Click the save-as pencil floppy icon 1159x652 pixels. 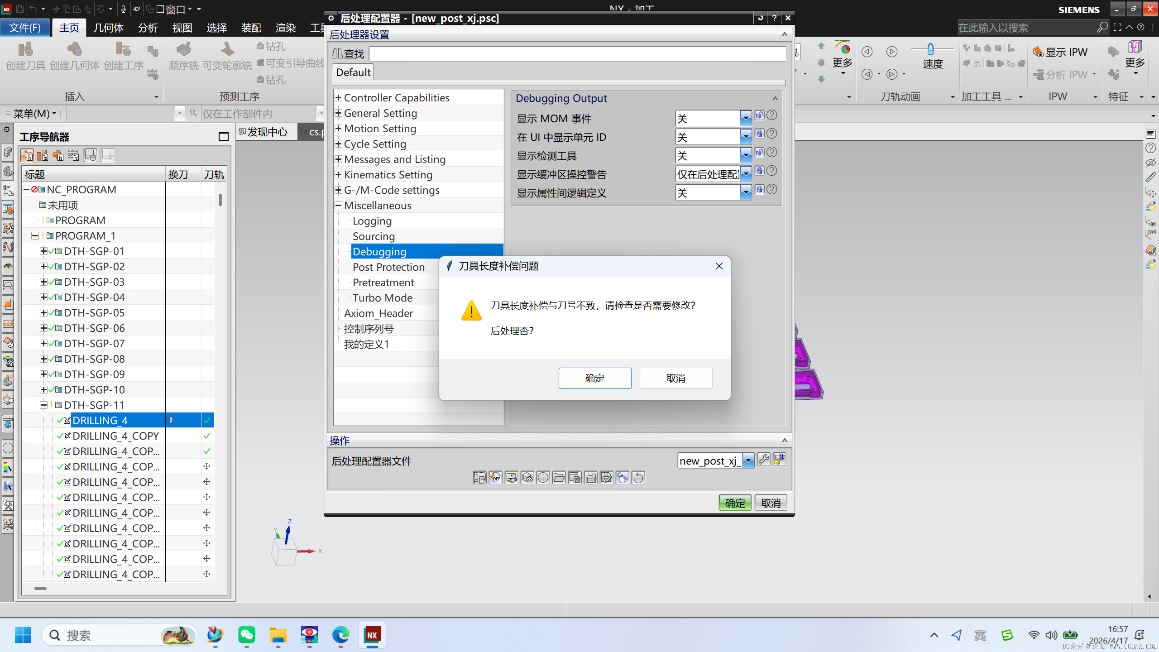(x=607, y=478)
